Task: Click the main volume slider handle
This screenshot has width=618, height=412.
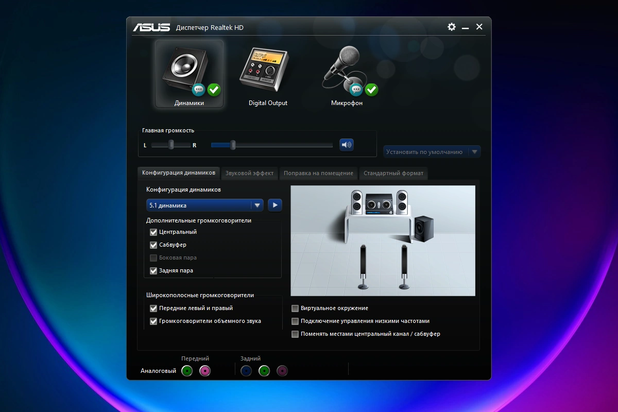Action: (x=233, y=145)
